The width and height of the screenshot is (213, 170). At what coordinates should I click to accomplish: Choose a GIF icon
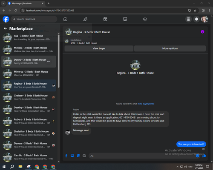[84, 156]
